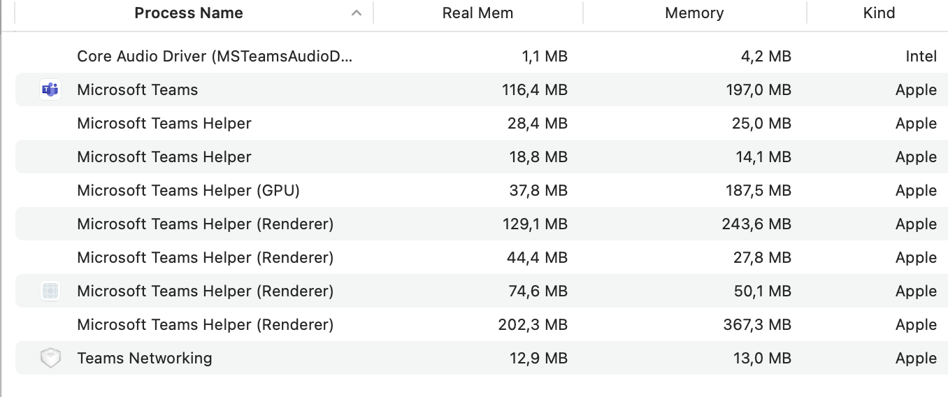Select the Core Audio Driver process row
Viewport: 948px width, 397px height.
[215, 57]
